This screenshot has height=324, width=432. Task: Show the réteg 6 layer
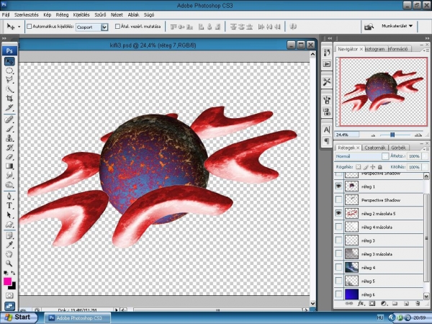[x=338, y=294]
